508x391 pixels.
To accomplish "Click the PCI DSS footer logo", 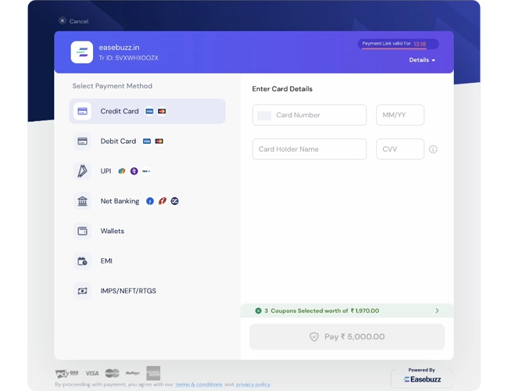I will [x=66, y=374].
